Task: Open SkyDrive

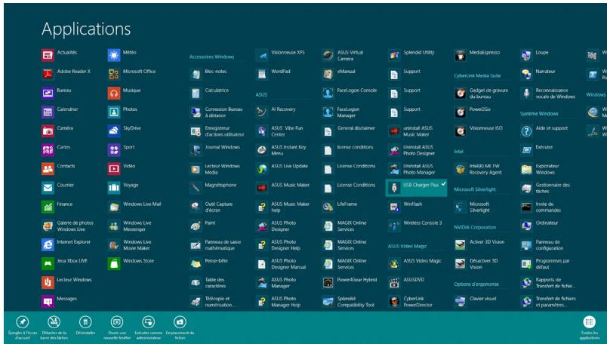Action: click(125, 131)
